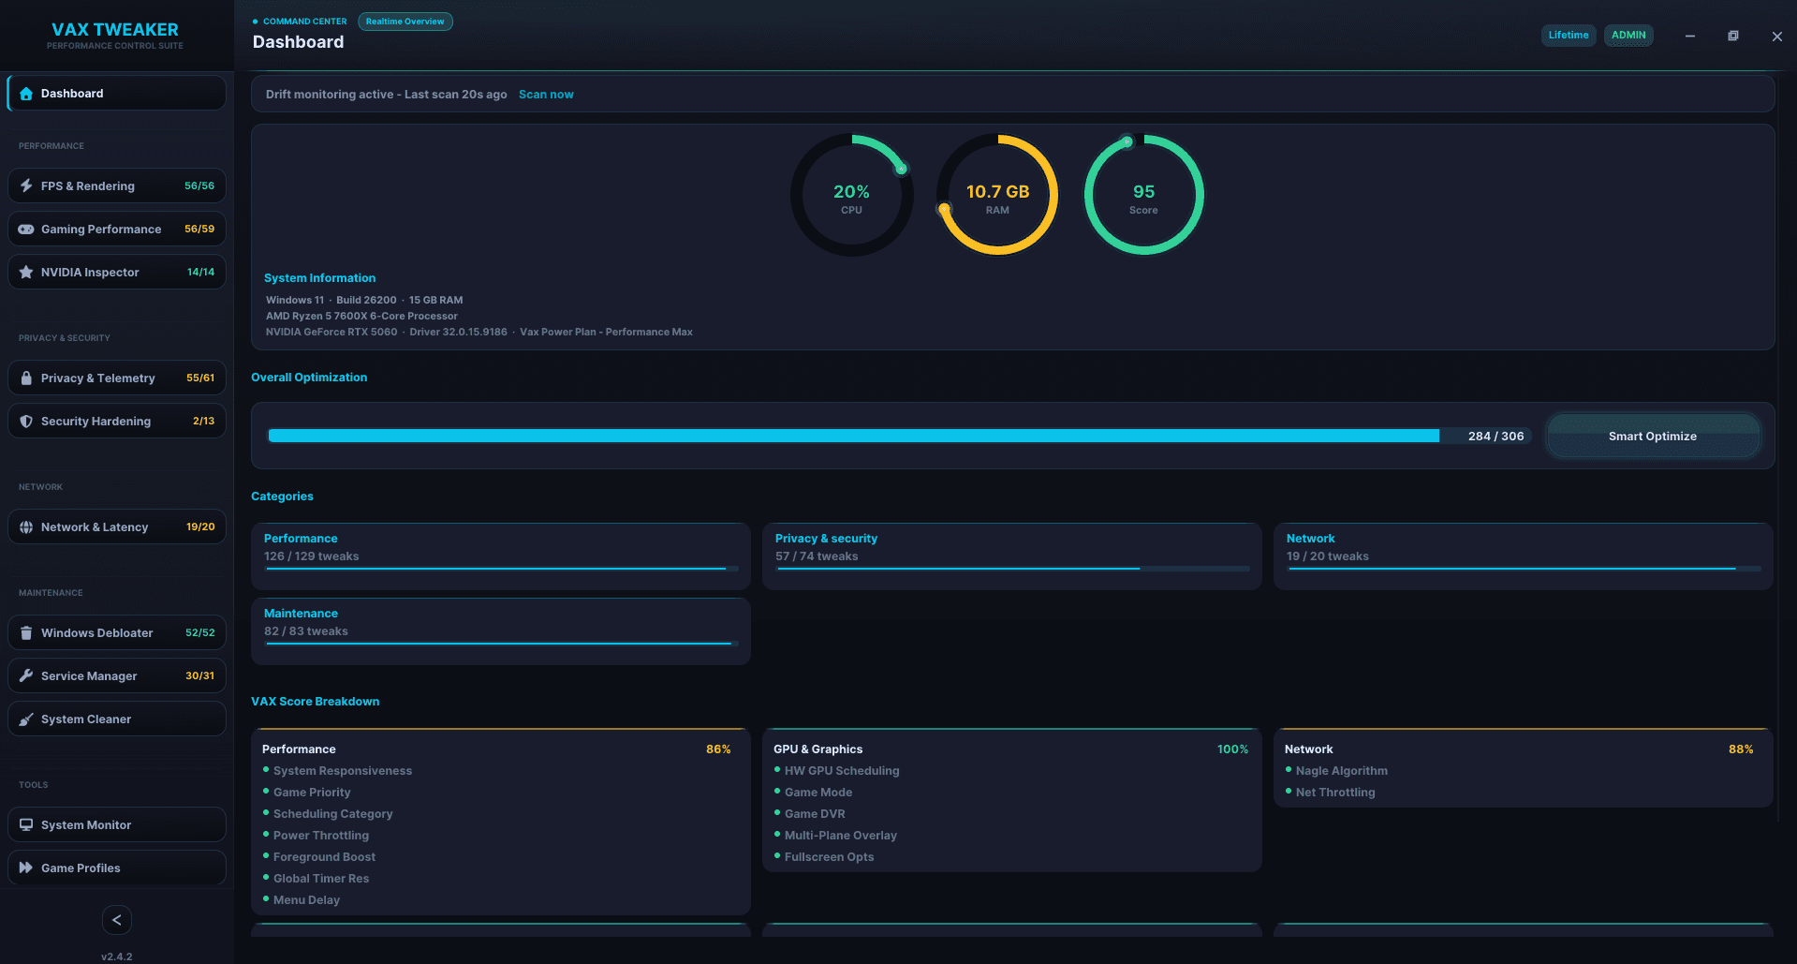
Task: Click the Security Hardening shield icon
Action: coord(25,421)
